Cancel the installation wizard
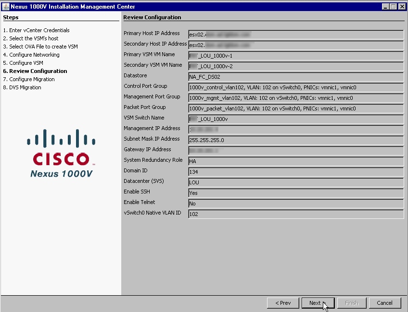The height and width of the screenshot is (312, 408). coord(384,303)
